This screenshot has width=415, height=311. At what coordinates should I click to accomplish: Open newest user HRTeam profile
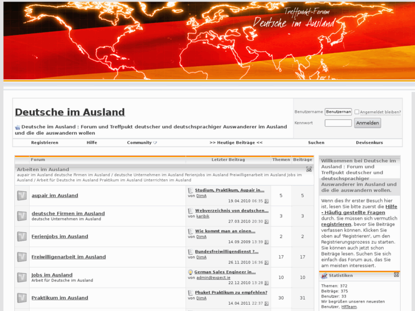coord(349,307)
